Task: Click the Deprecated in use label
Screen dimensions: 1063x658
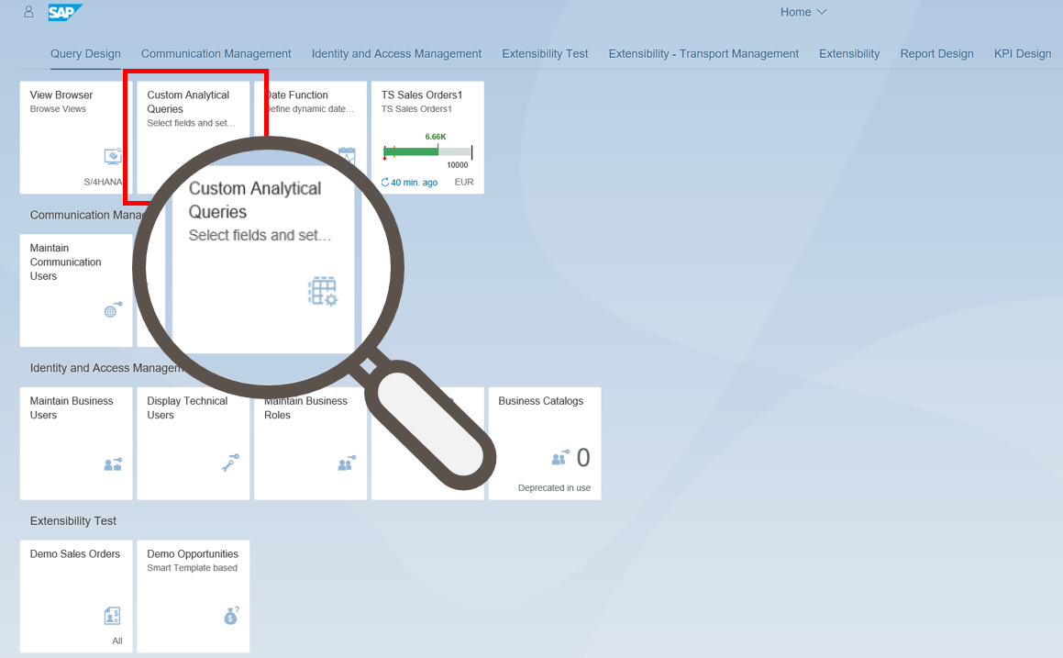Action: (554, 487)
